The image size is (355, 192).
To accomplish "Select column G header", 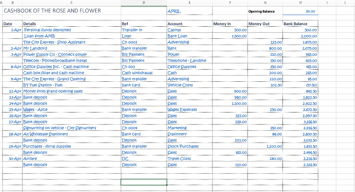I will 265,3.
